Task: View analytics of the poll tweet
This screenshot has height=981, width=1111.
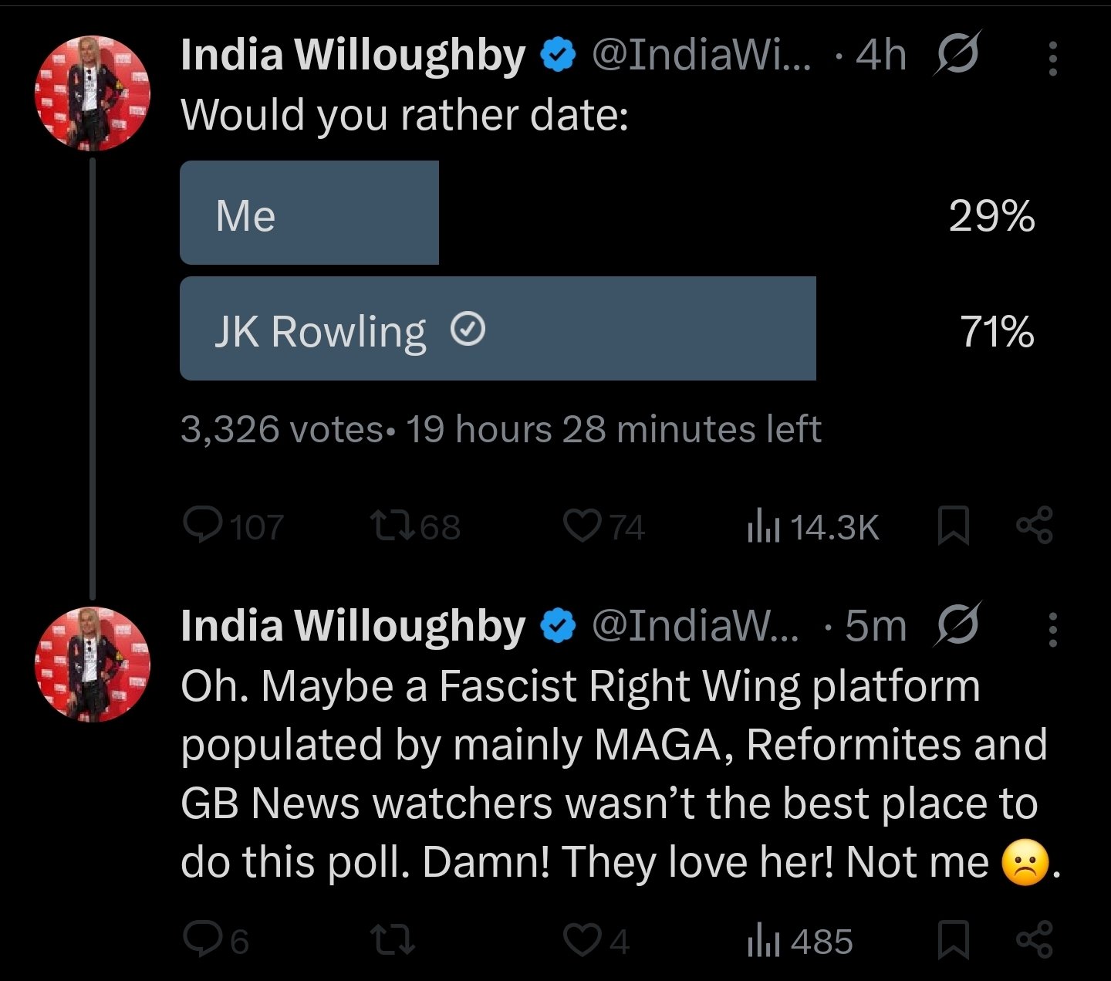Action: coord(812,526)
